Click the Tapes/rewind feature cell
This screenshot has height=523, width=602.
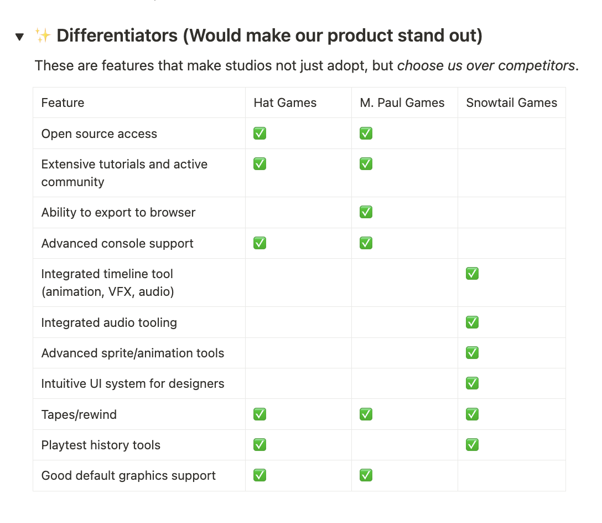(139, 414)
